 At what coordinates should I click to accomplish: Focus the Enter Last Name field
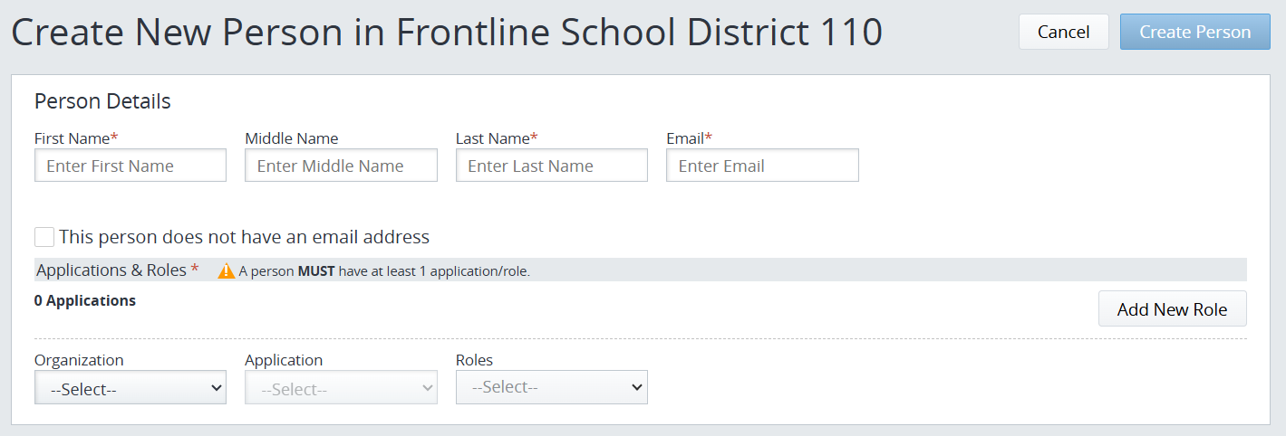tap(552, 166)
